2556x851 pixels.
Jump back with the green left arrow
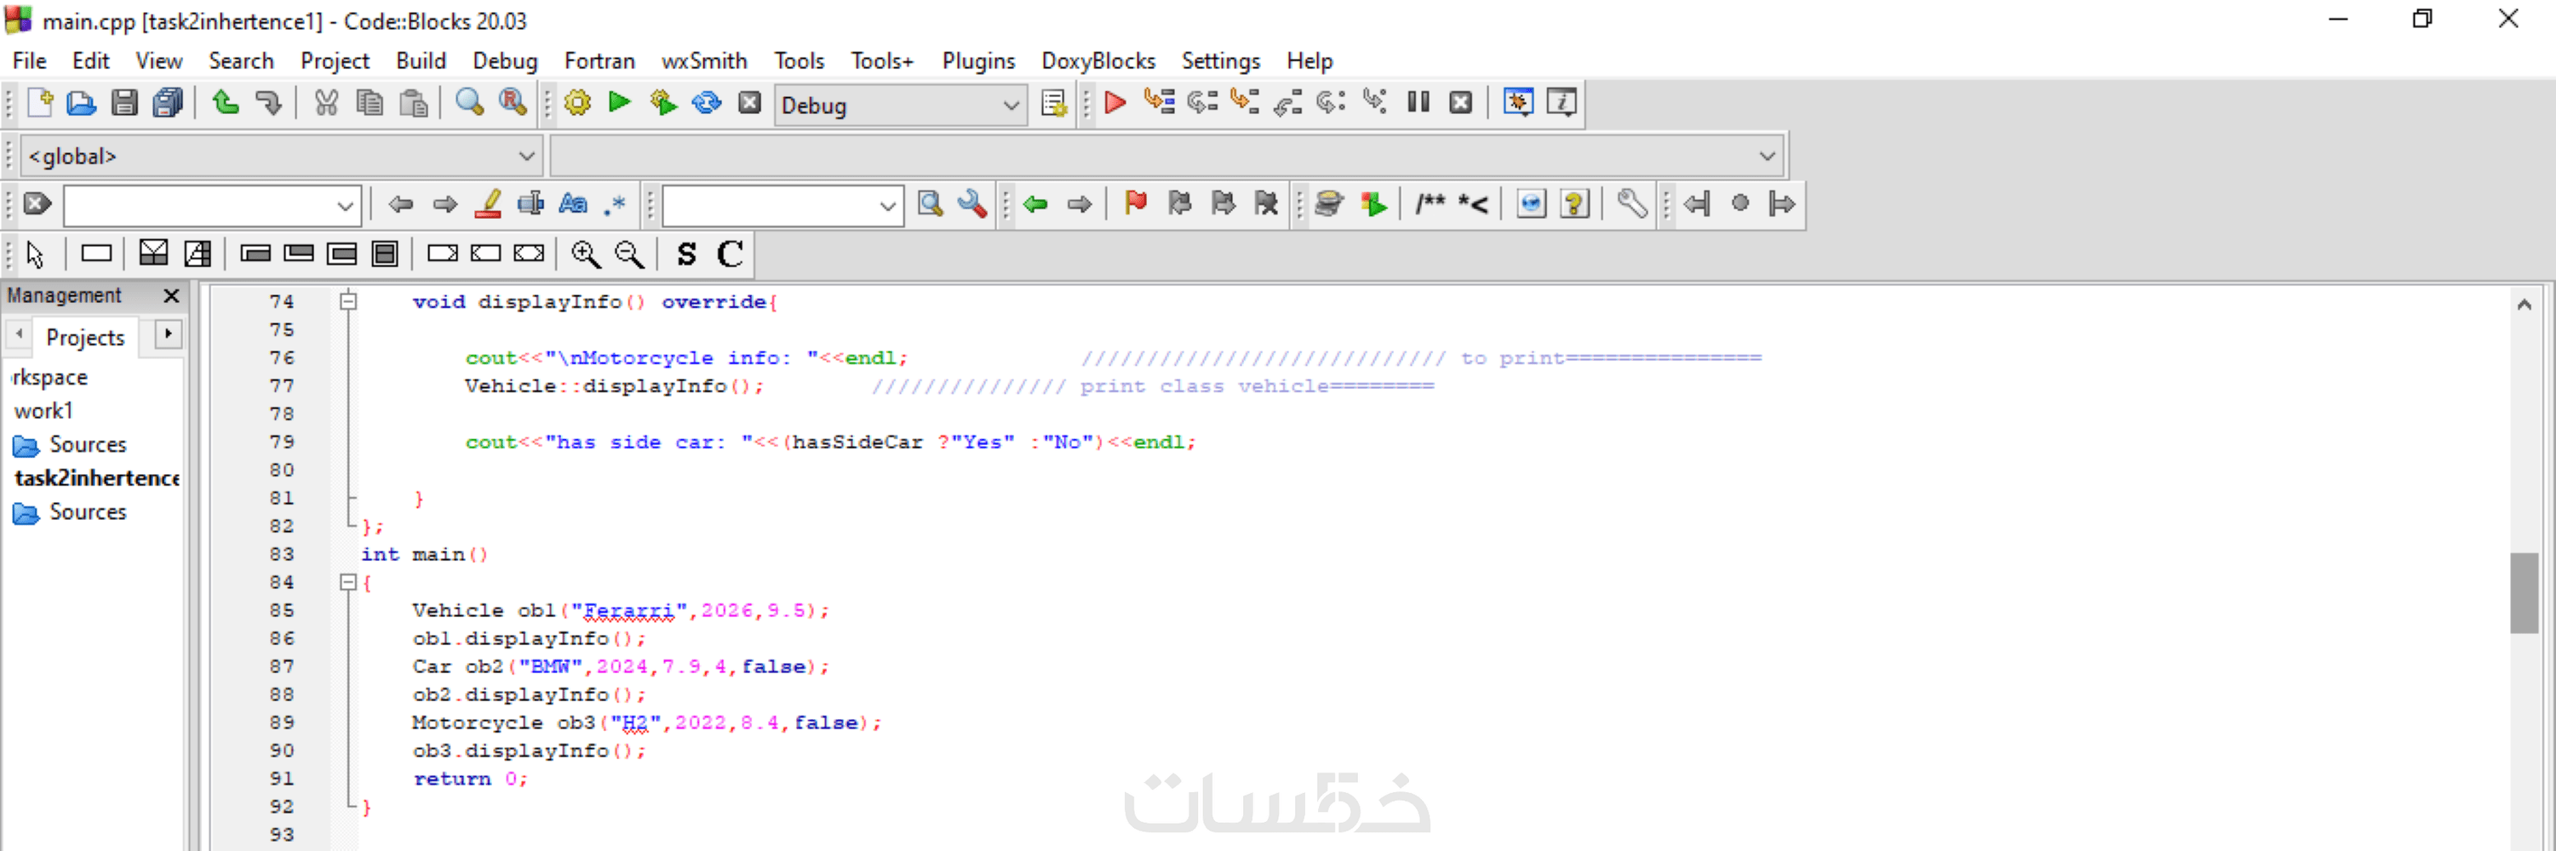(1036, 204)
